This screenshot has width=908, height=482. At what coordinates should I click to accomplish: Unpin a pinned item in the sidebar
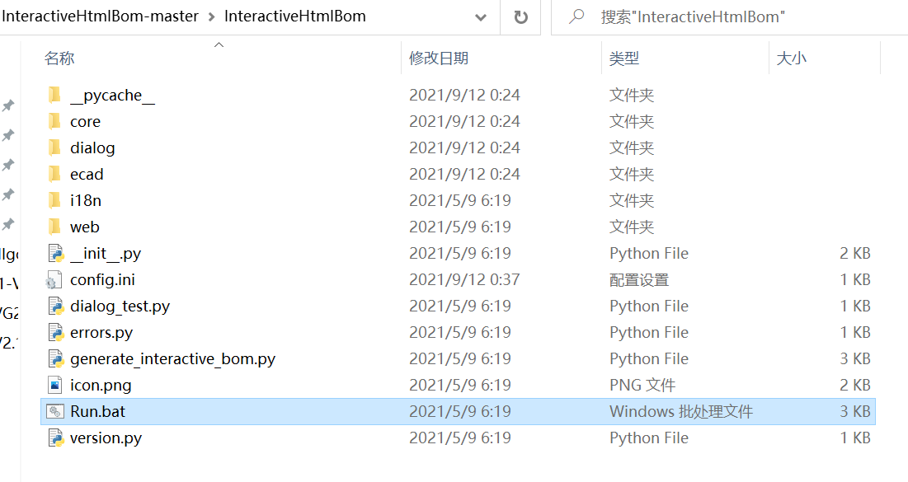pos(9,105)
